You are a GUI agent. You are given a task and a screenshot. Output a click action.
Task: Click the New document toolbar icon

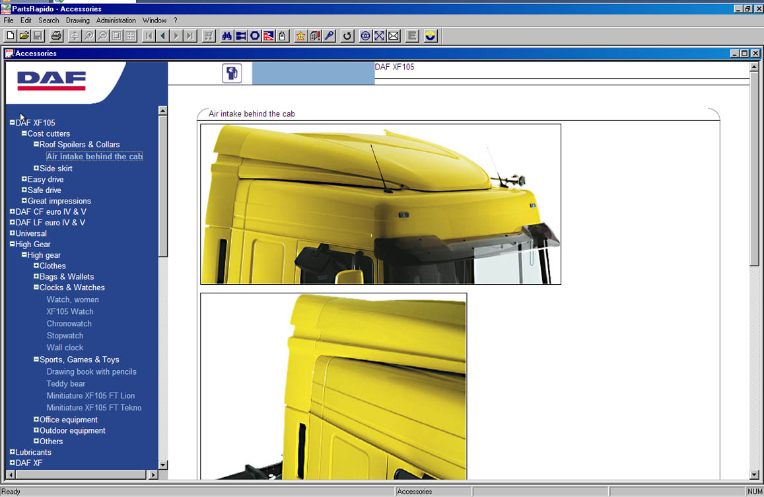click(11, 36)
